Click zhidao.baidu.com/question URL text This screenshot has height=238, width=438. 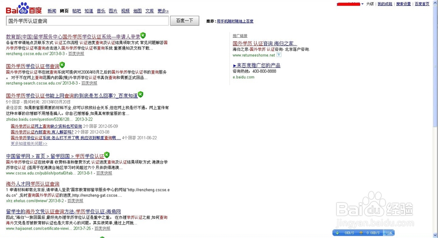coord(39,119)
